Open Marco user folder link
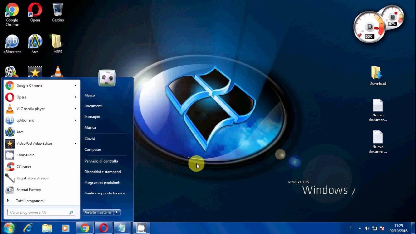The image size is (416, 234). tap(90, 95)
